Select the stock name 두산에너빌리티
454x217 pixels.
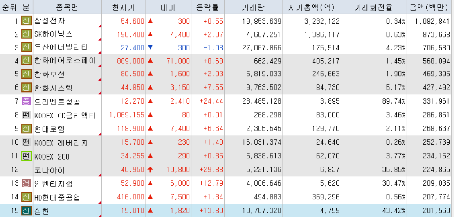[x=61, y=47]
